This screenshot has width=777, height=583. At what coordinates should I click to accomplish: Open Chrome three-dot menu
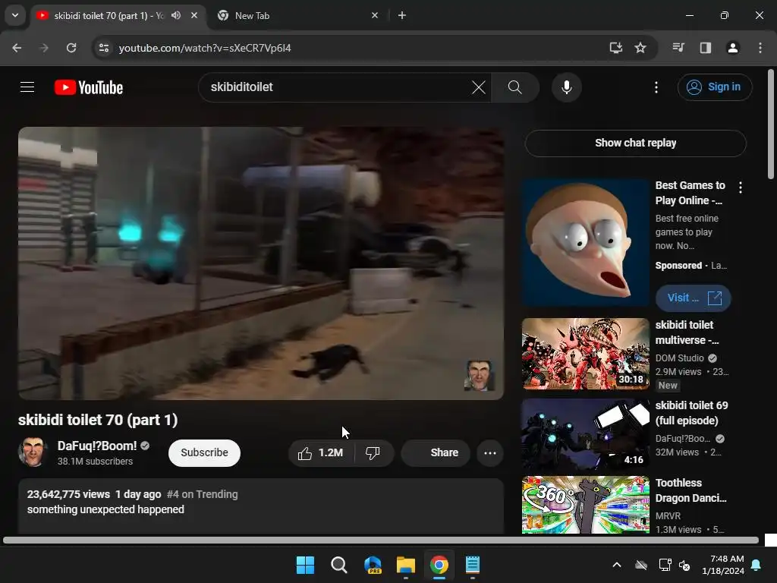pos(760,48)
